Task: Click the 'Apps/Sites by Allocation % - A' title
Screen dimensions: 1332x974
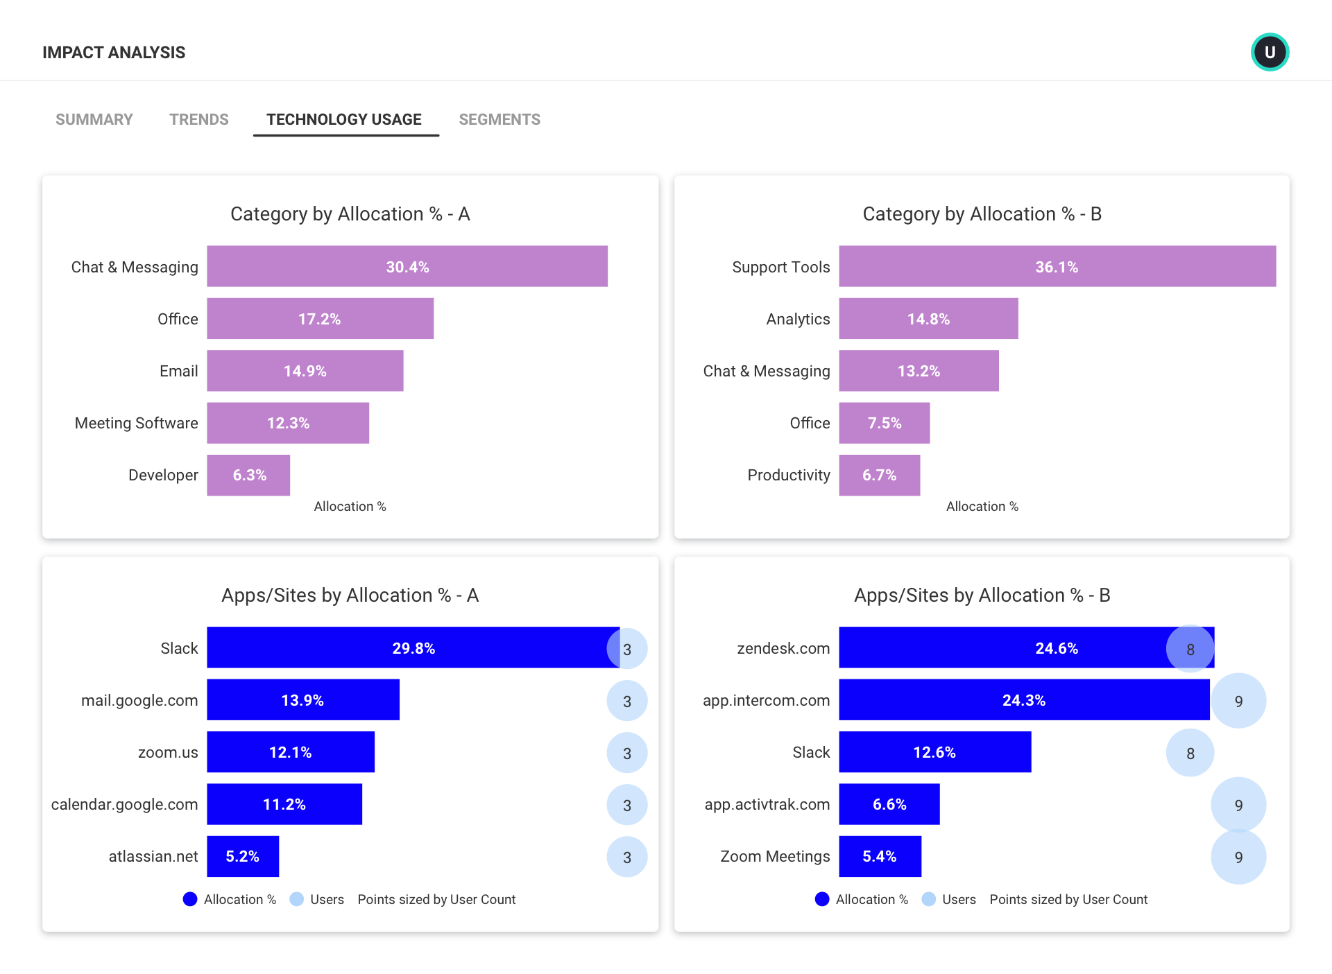Action: [x=350, y=595]
